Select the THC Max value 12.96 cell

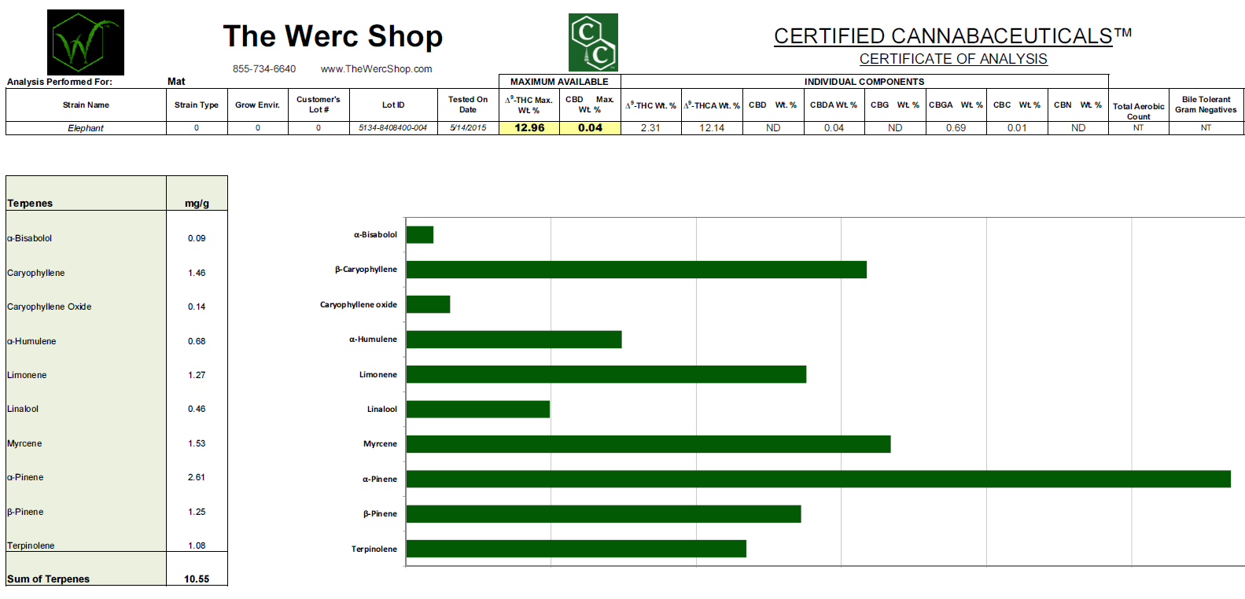[x=529, y=128]
